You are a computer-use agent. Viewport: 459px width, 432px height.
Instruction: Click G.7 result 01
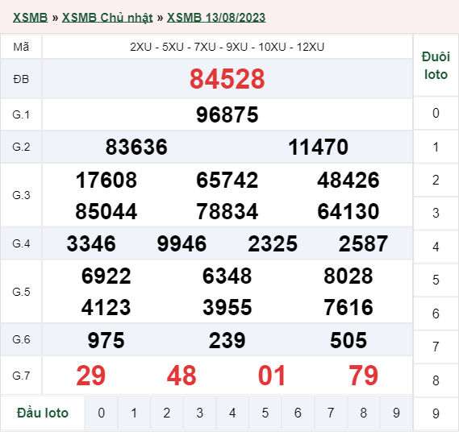coord(272,376)
